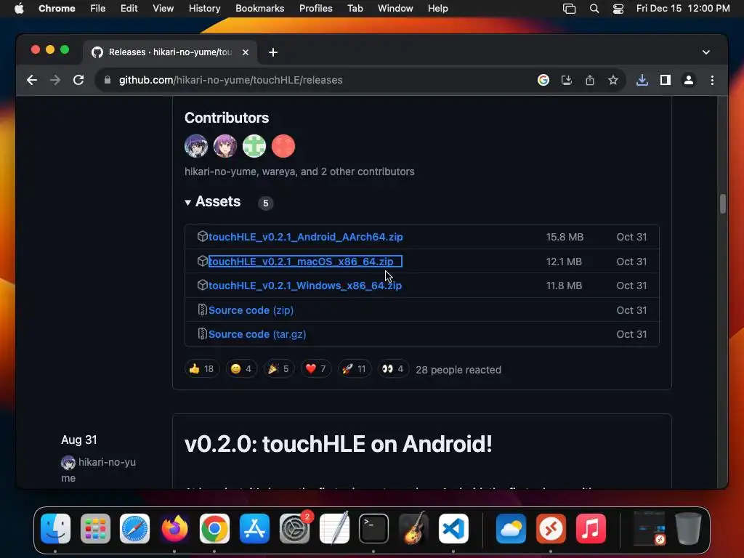Open Launchpad from the Dock
Image resolution: width=744 pixels, height=558 pixels.
(x=95, y=528)
